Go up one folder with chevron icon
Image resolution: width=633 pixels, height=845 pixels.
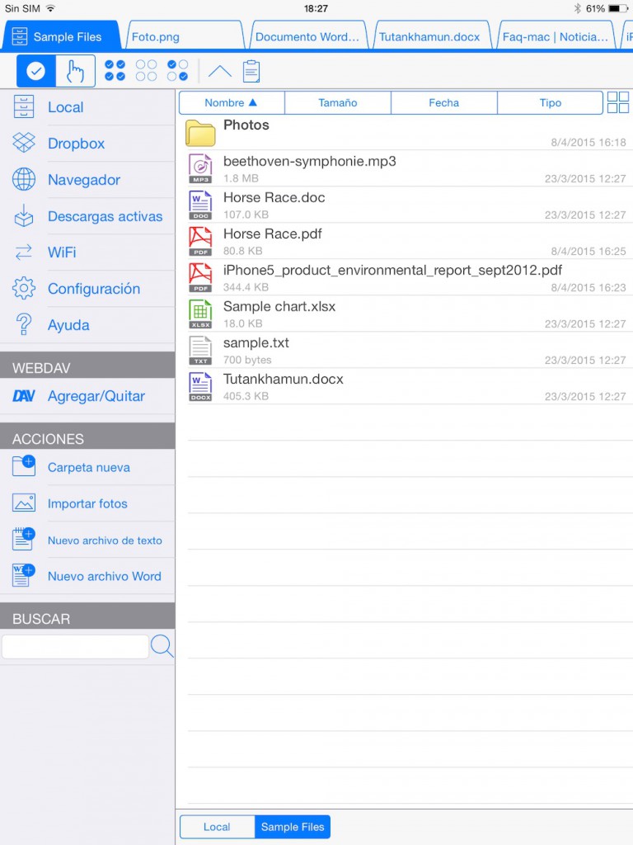tap(219, 71)
